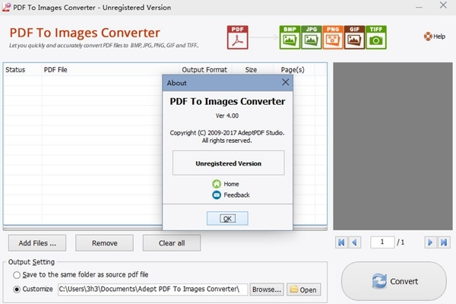Click the Ver 4.00 text
The width and height of the screenshot is (456, 304).
[x=227, y=116]
